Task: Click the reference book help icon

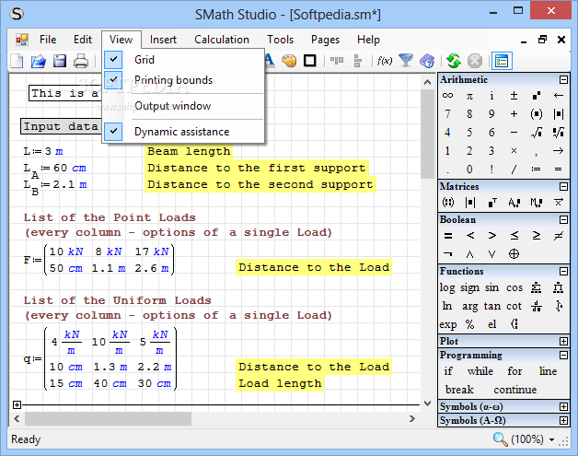Action: pos(427,61)
